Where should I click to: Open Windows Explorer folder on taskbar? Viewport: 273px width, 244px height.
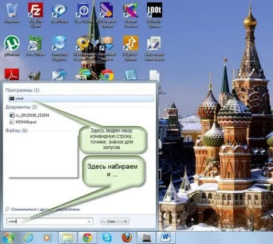click(68, 238)
